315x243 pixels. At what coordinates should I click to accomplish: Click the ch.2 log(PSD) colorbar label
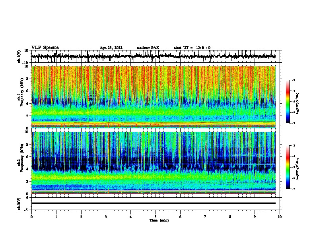coord(298,169)
